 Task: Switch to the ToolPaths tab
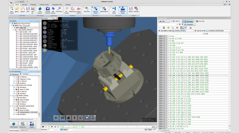click(25, 74)
